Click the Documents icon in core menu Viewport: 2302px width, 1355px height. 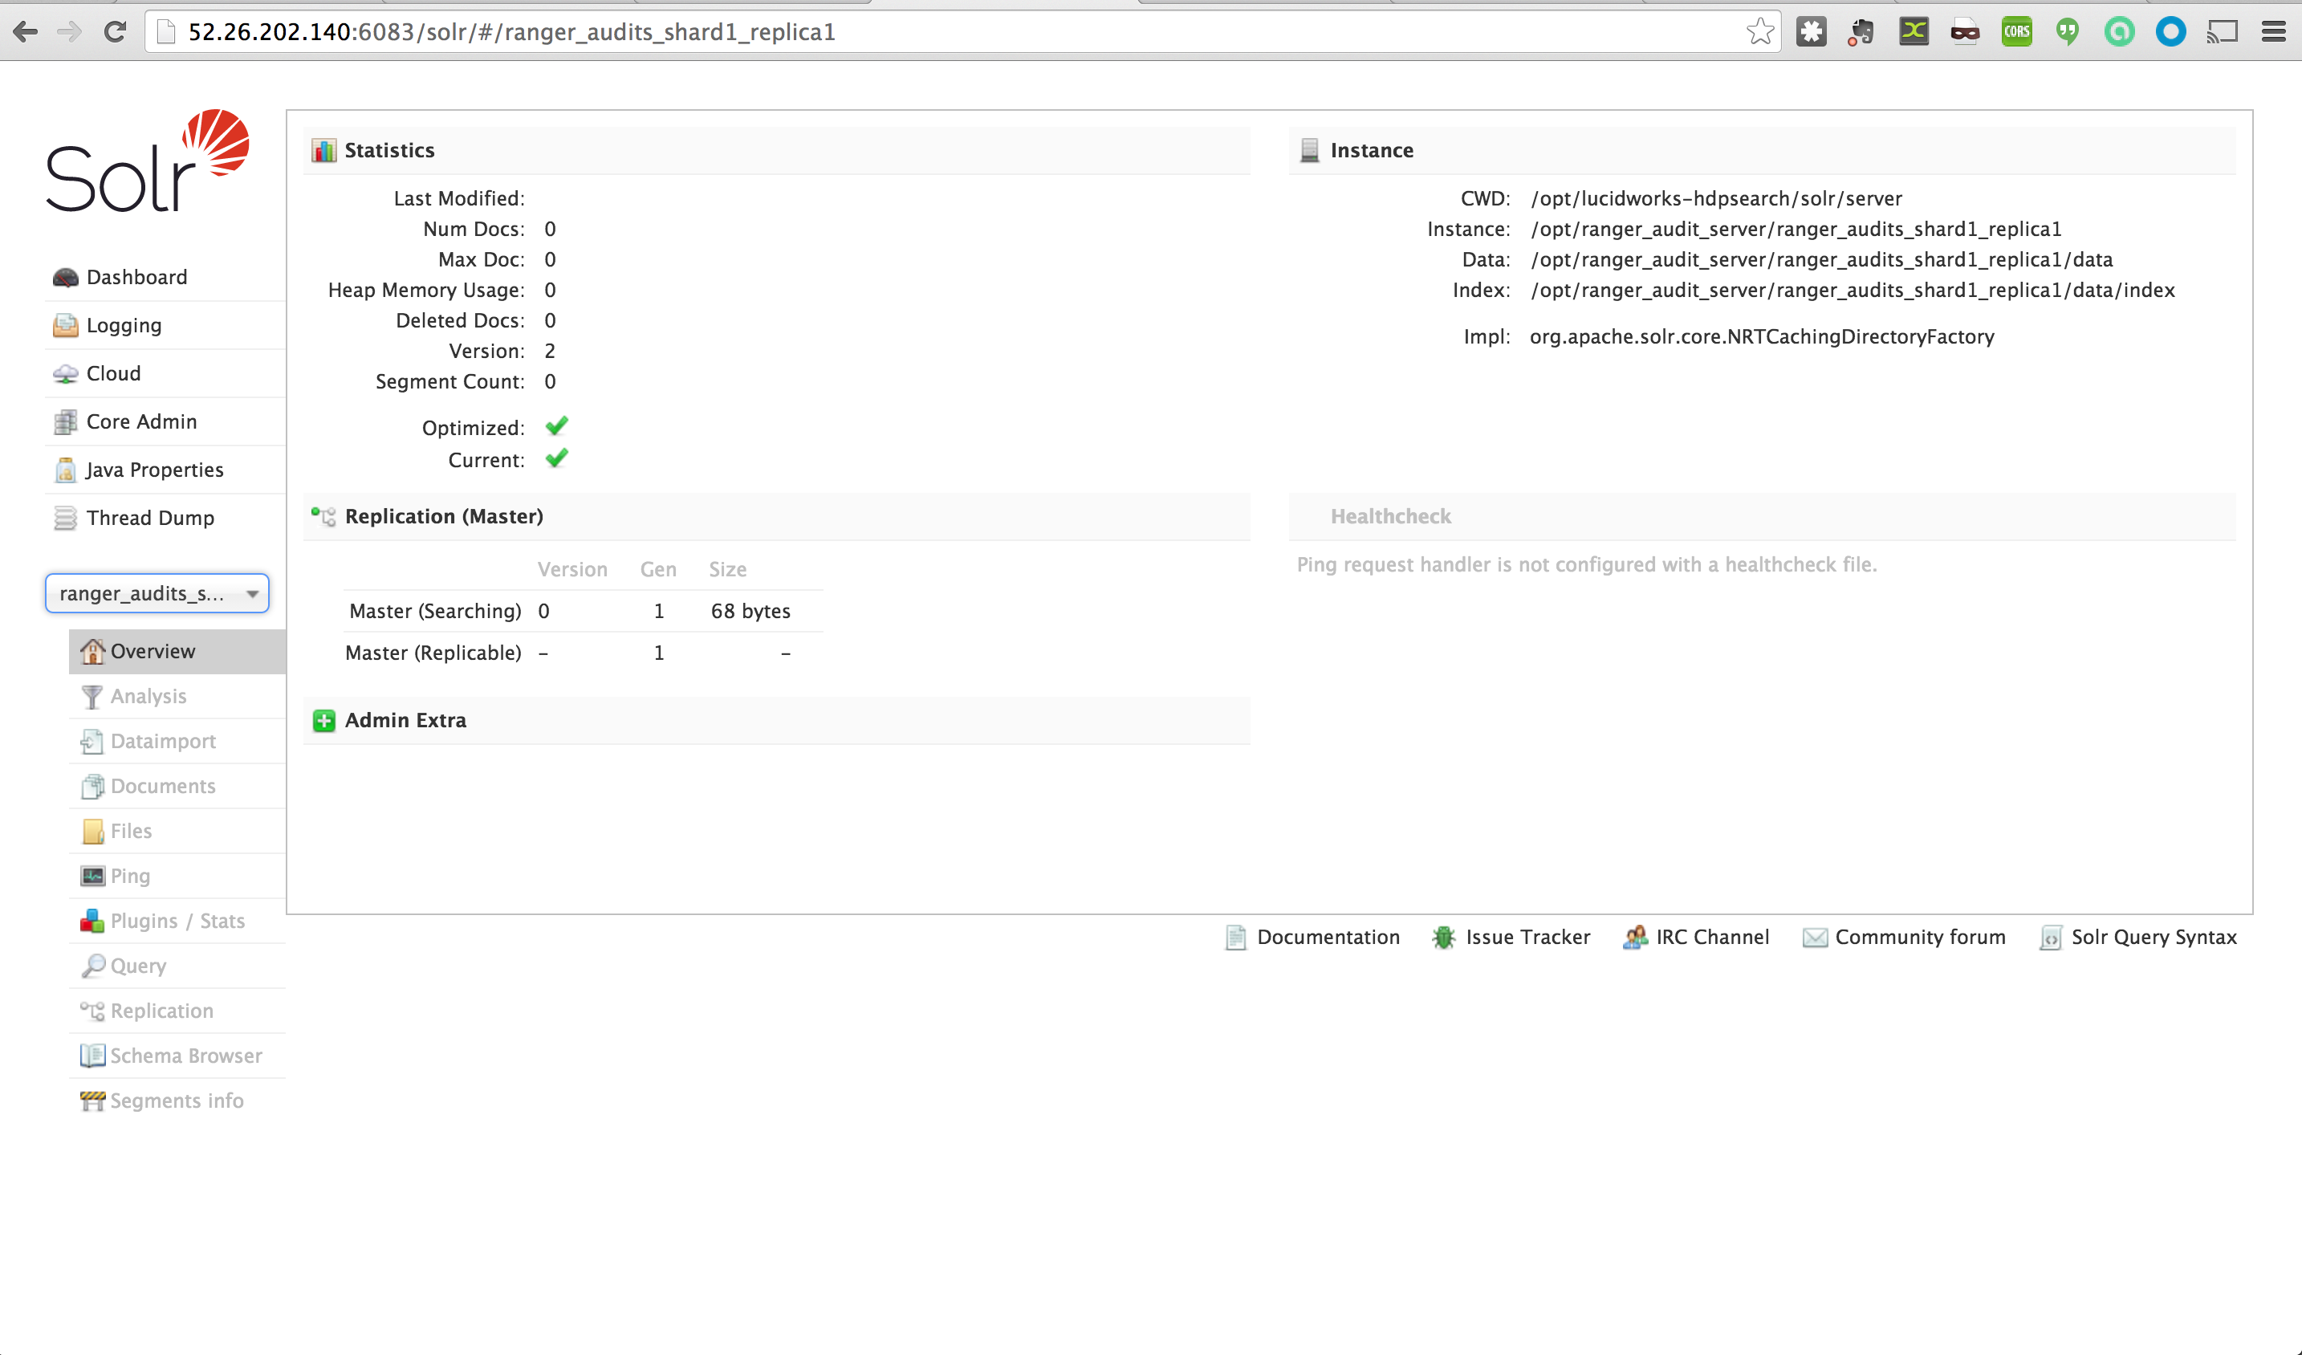pyautogui.click(x=92, y=786)
